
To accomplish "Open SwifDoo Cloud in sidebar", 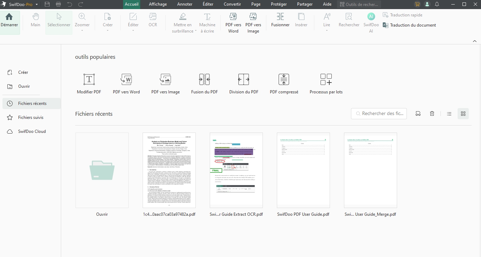I will (31, 131).
